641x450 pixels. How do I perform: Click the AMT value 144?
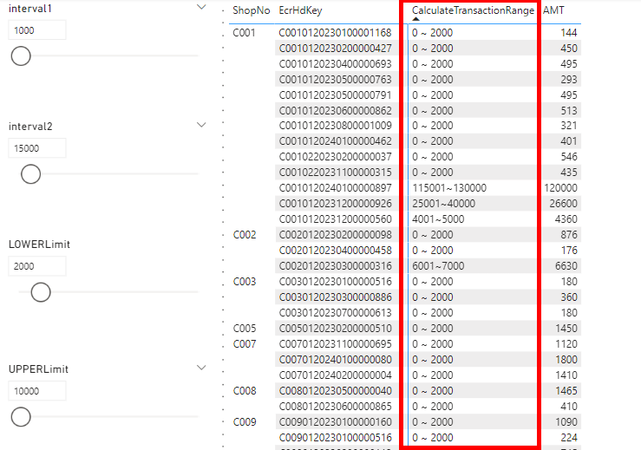click(569, 33)
